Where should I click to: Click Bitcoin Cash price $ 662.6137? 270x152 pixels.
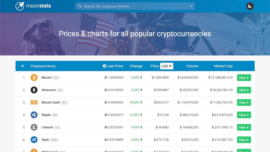tap(161, 102)
